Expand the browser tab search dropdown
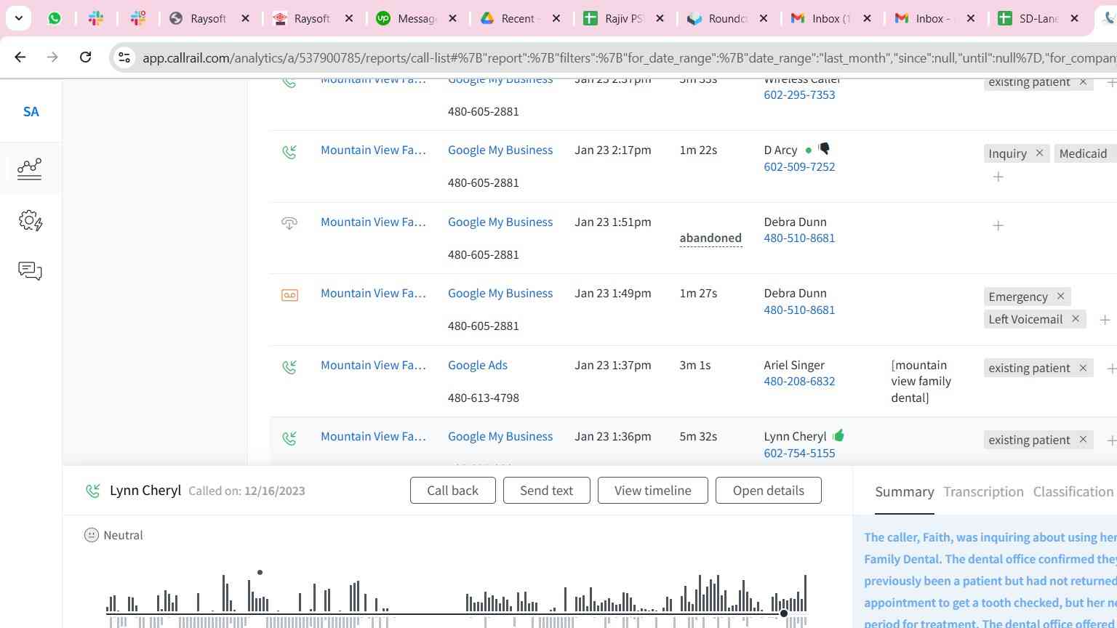This screenshot has width=1117, height=628. pos(18,18)
